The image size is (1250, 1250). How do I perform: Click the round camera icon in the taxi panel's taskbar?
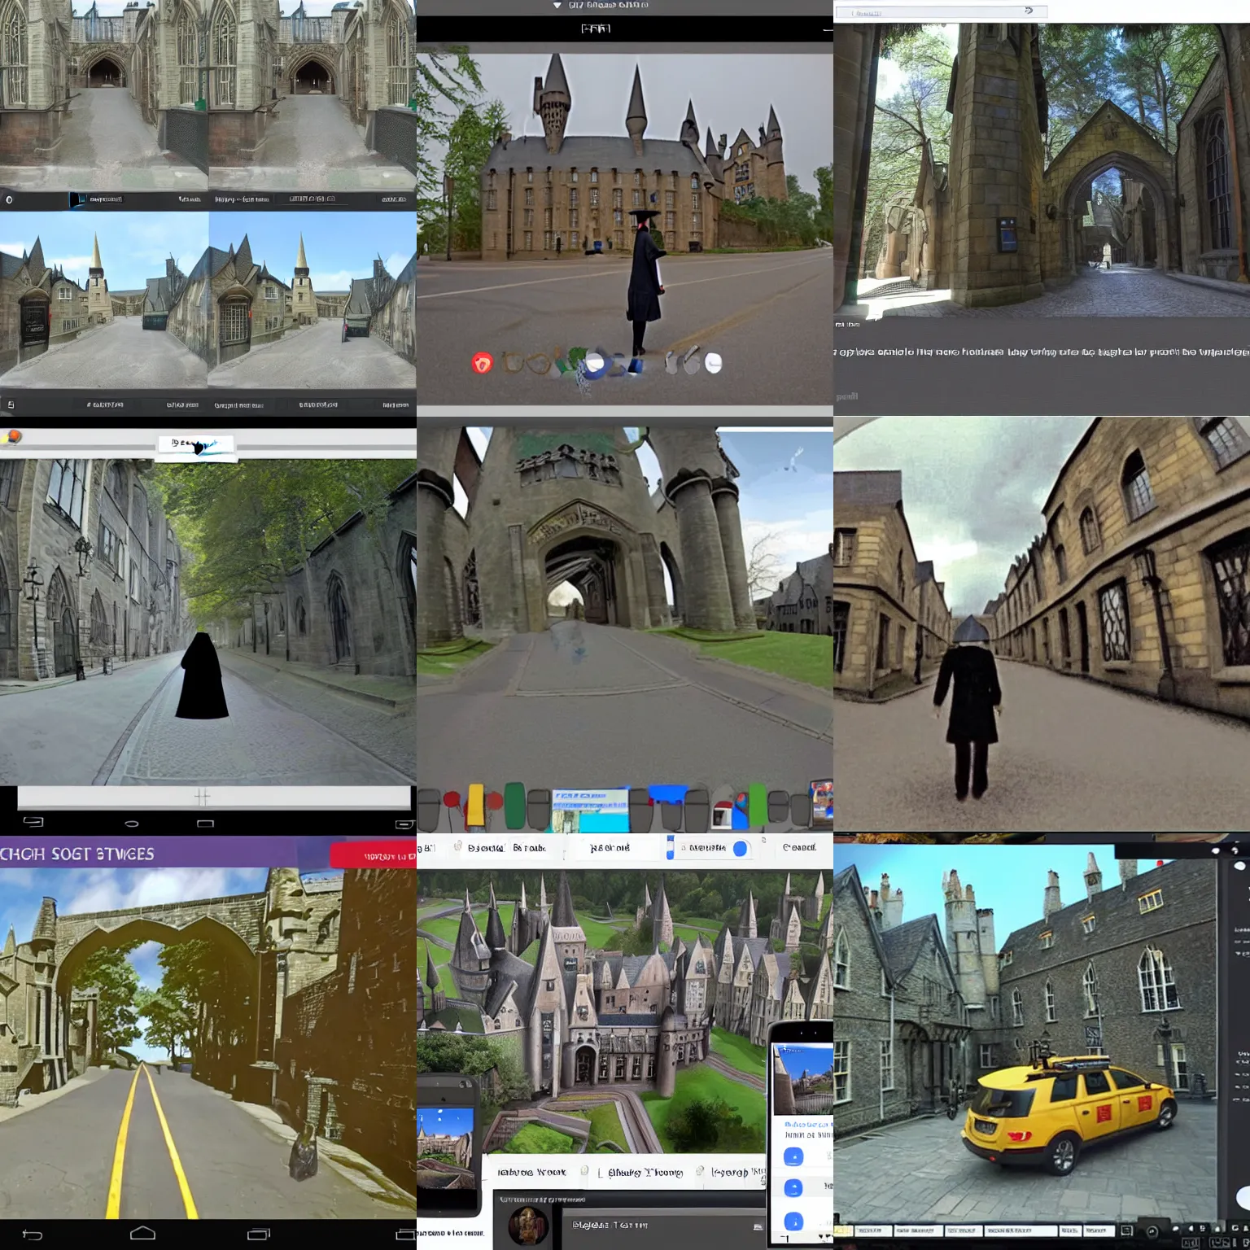coord(1152,1232)
